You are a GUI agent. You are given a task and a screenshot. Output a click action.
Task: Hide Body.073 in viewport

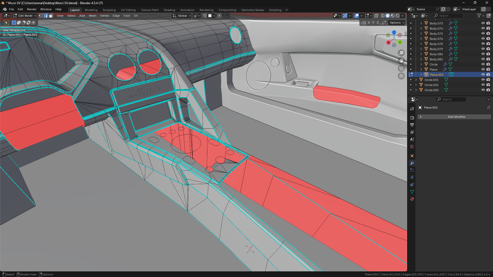[x=483, y=23]
